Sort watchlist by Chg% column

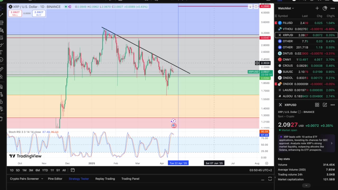pos(331,16)
